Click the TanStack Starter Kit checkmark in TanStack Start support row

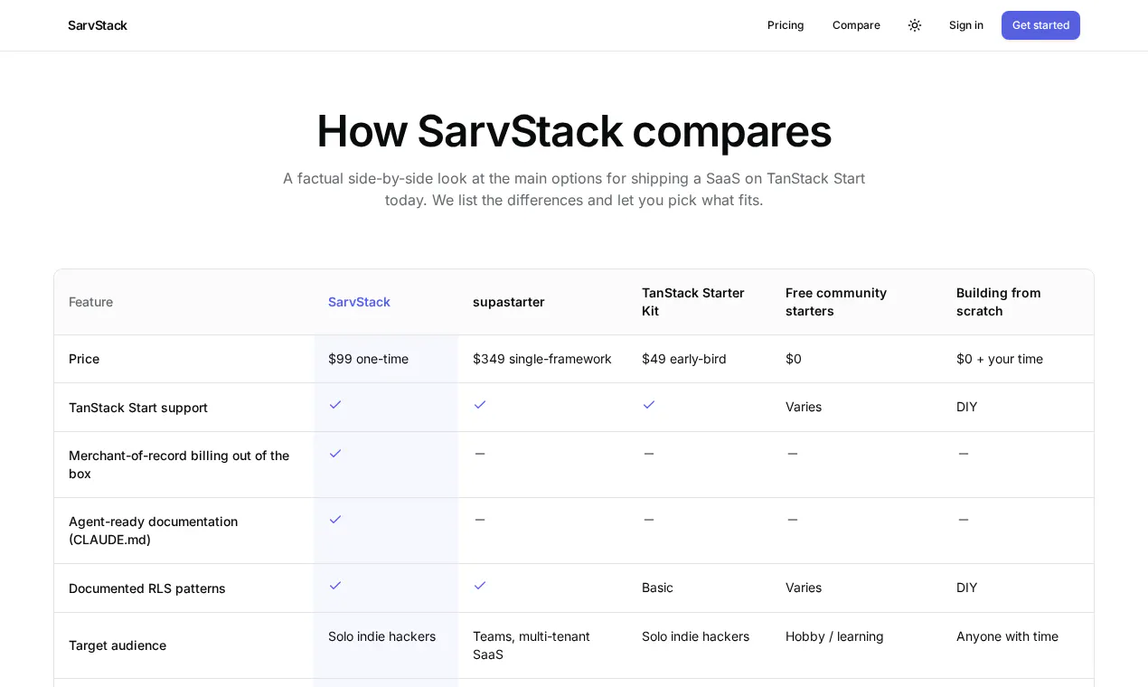(x=649, y=404)
